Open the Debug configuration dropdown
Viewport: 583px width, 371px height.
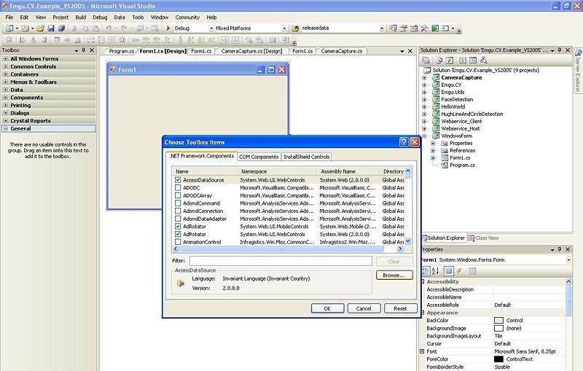pos(211,28)
